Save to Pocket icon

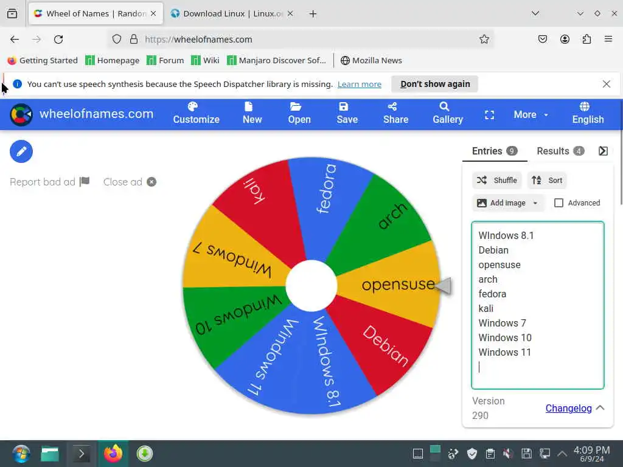pos(542,39)
